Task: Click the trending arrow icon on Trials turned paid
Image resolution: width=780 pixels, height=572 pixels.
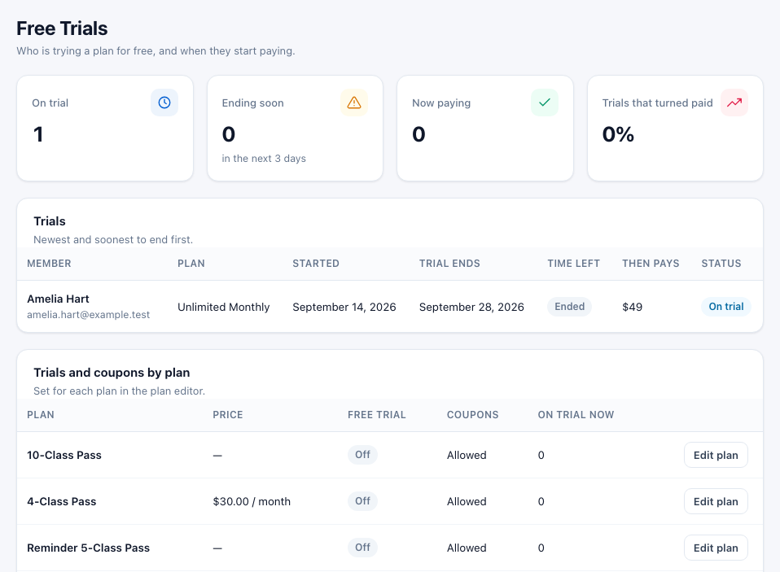Action: click(x=734, y=103)
